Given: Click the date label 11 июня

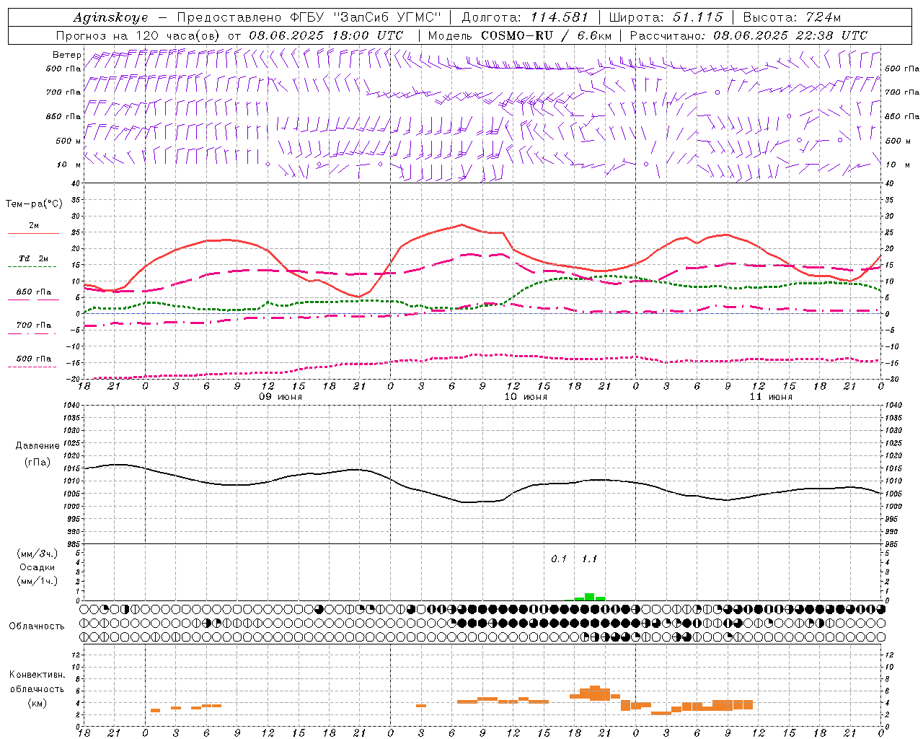Looking at the screenshot, I should 771,397.
